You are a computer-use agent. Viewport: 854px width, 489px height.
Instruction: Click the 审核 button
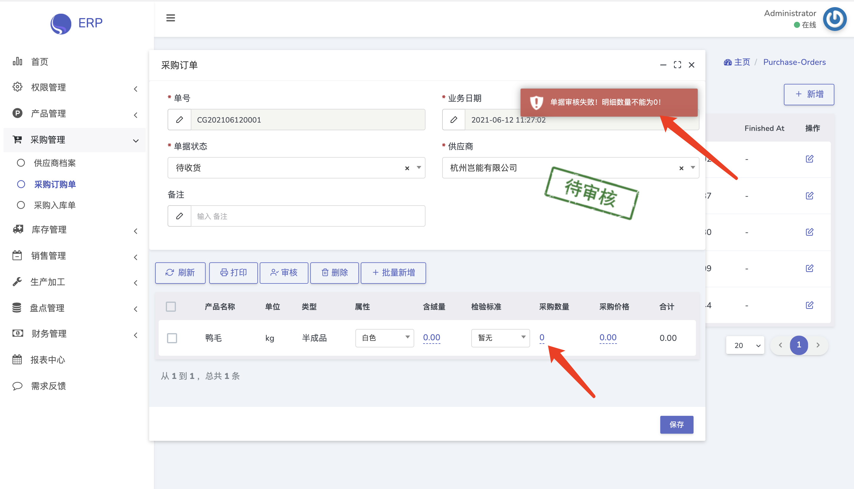coord(284,273)
